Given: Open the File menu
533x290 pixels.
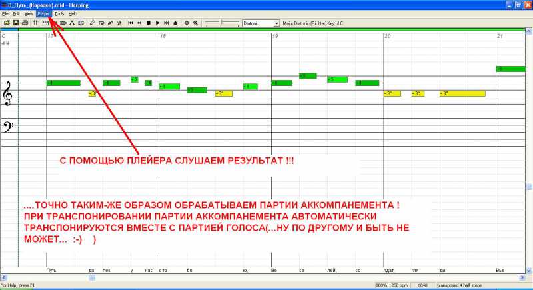Looking at the screenshot, I should tap(5, 14).
